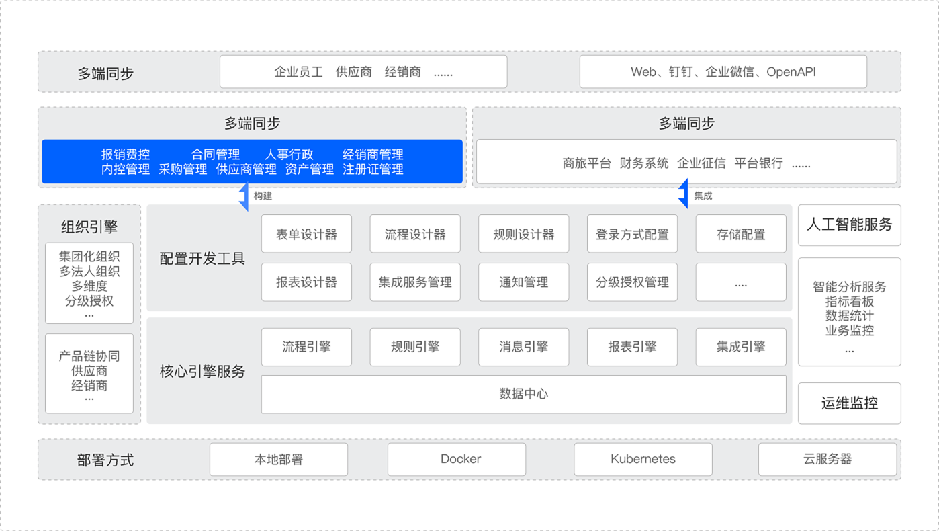Click 供应商 under 产品链协同

(x=89, y=371)
